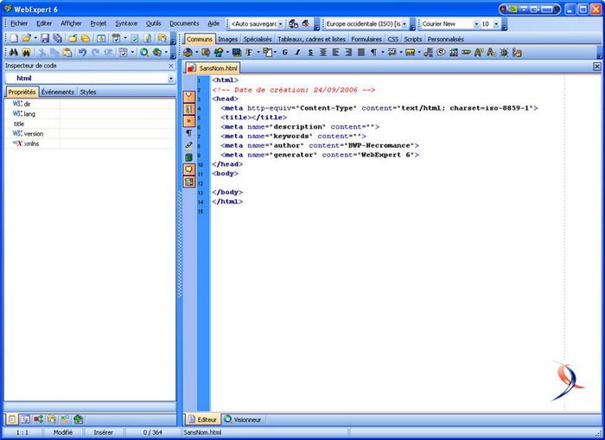Click the xmlns property row
The width and height of the screenshot is (605, 440).
pos(90,143)
